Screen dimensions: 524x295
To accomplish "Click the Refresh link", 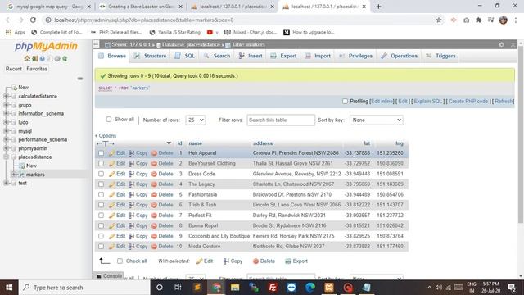I will click(x=504, y=101).
